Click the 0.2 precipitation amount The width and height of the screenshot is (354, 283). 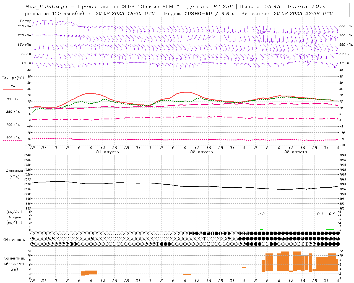pos(261,214)
